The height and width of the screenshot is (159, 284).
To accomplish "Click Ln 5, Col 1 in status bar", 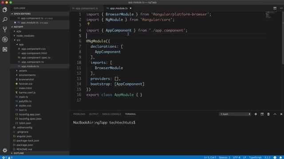I will tap(210, 157).
